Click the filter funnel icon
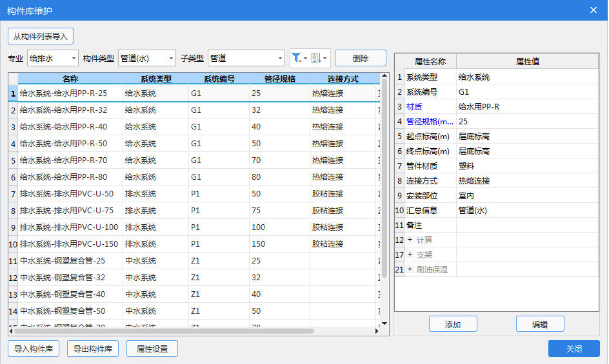Viewport: 609px width, 364px height. 297,58
